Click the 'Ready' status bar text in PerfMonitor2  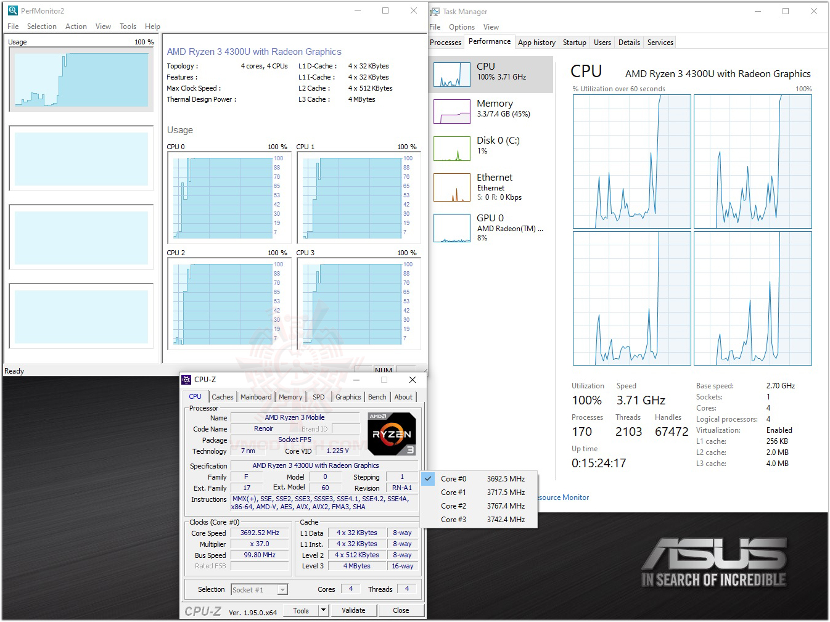pos(14,371)
